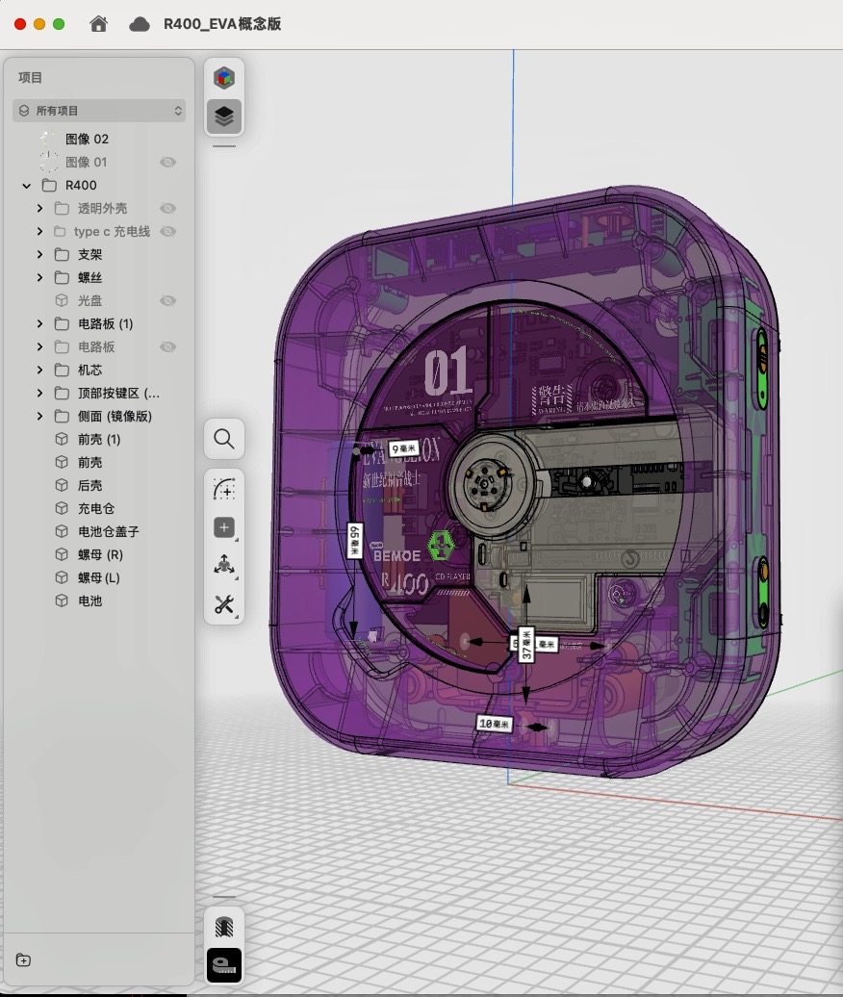Screen dimensions: 843x997
Task: Click the cube icon beside 前壳 (1)
Action: coord(62,440)
